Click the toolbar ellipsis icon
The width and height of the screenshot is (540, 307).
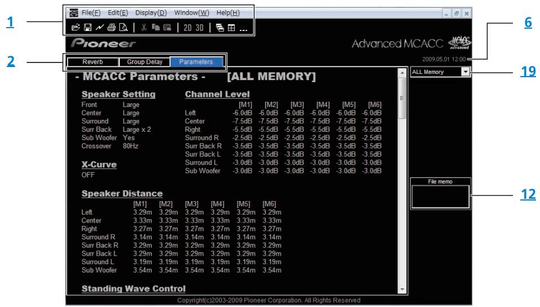point(243,30)
